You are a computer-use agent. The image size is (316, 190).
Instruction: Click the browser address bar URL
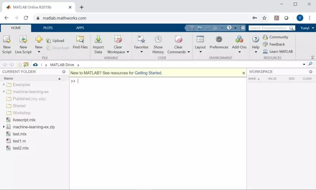[x=64, y=18]
